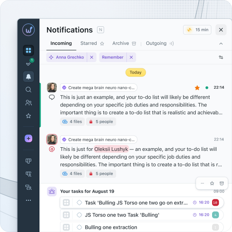Open favorites star in the sidebar

(29, 116)
